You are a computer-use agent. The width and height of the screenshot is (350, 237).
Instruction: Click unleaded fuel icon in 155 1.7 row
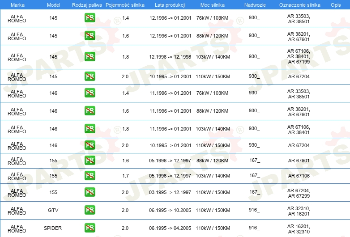(x=90, y=175)
